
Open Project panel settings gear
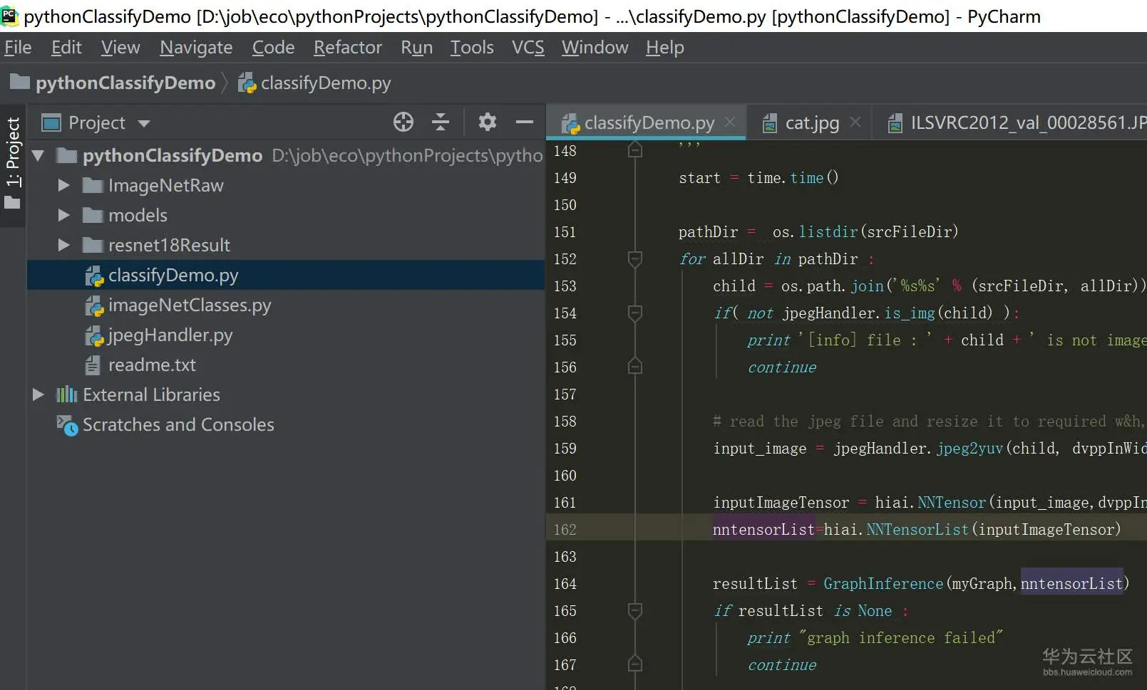coord(487,122)
